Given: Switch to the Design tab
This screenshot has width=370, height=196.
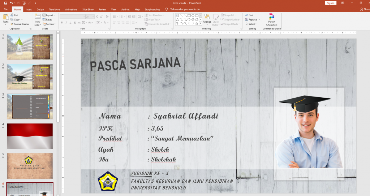Looking at the screenshot, I should (x=40, y=9).
